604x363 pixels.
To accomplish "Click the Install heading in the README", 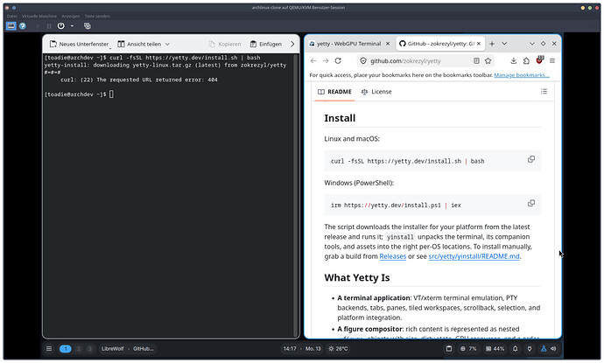I will [340, 118].
